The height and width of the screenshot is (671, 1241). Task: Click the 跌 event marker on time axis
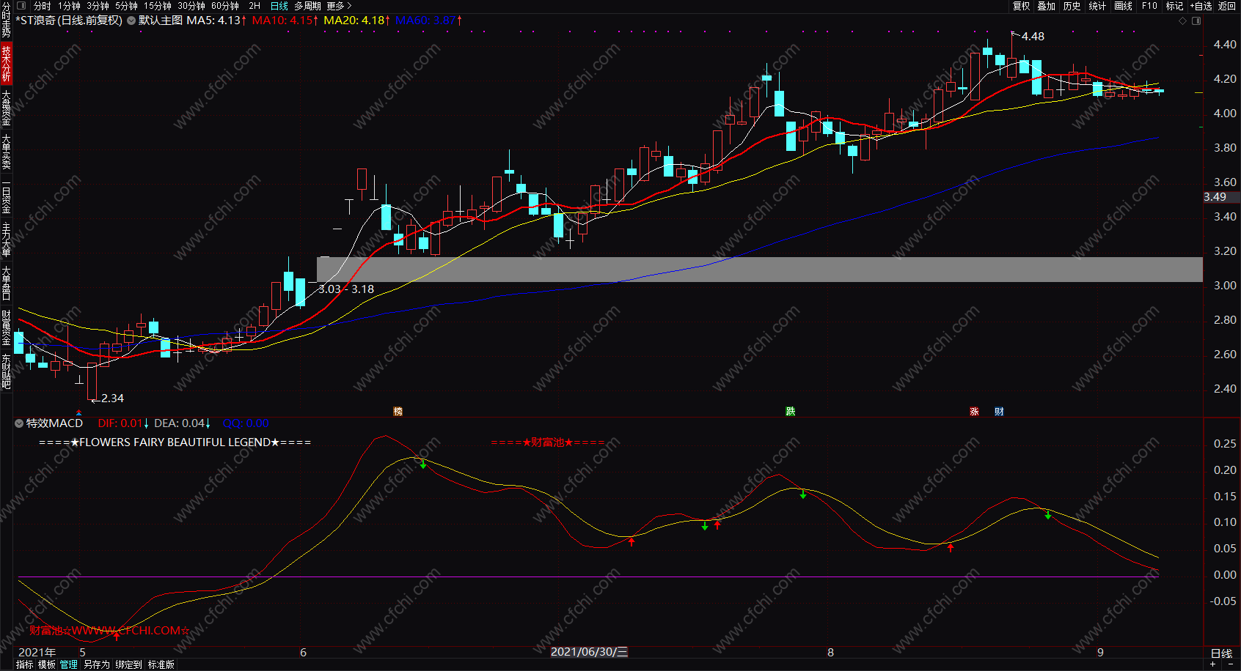pyautogui.click(x=791, y=412)
